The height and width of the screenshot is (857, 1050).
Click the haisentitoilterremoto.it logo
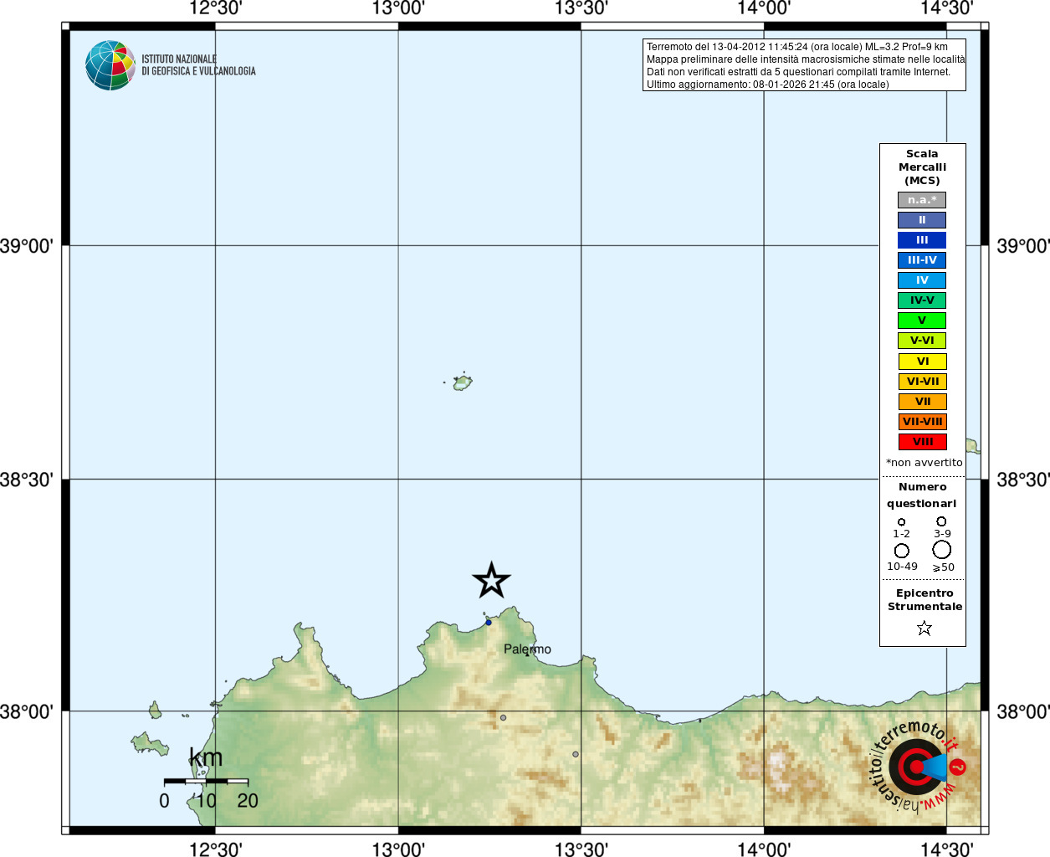(x=919, y=766)
